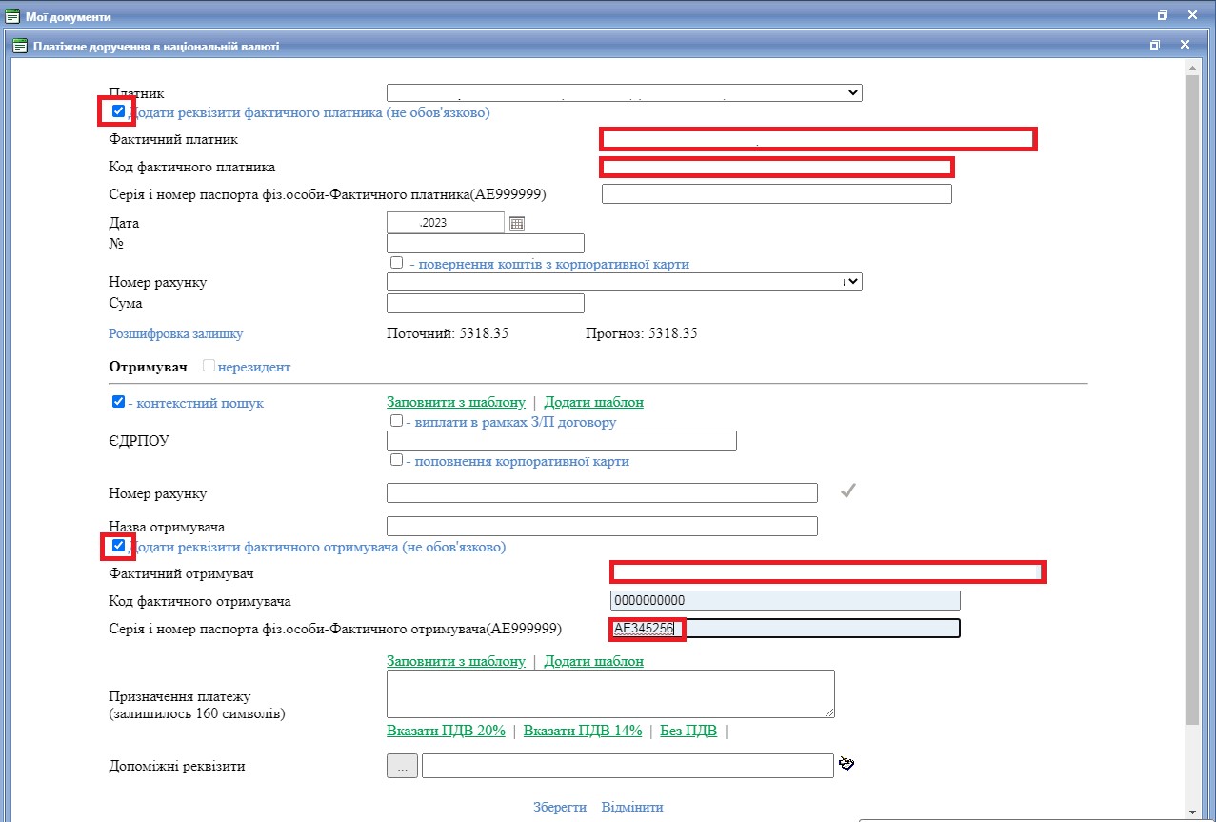This screenshot has height=822, width=1216.
Task: Close the Платіжне доручення inner window
Action: click(1185, 45)
